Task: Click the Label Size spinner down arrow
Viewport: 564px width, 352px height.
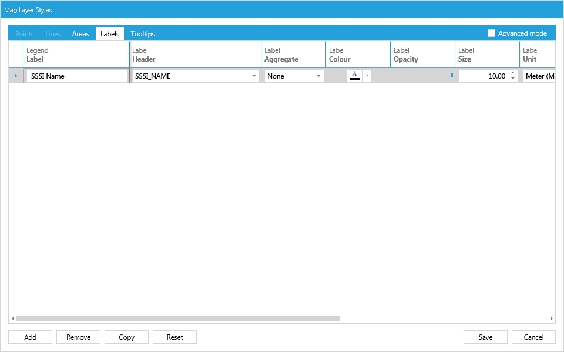Action: click(x=512, y=78)
